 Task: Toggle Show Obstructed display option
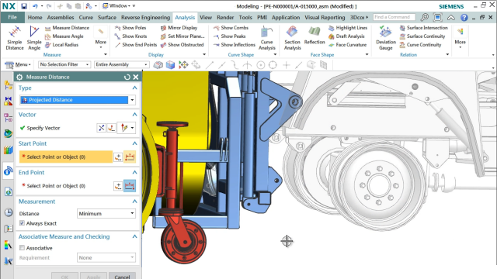click(182, 45)
